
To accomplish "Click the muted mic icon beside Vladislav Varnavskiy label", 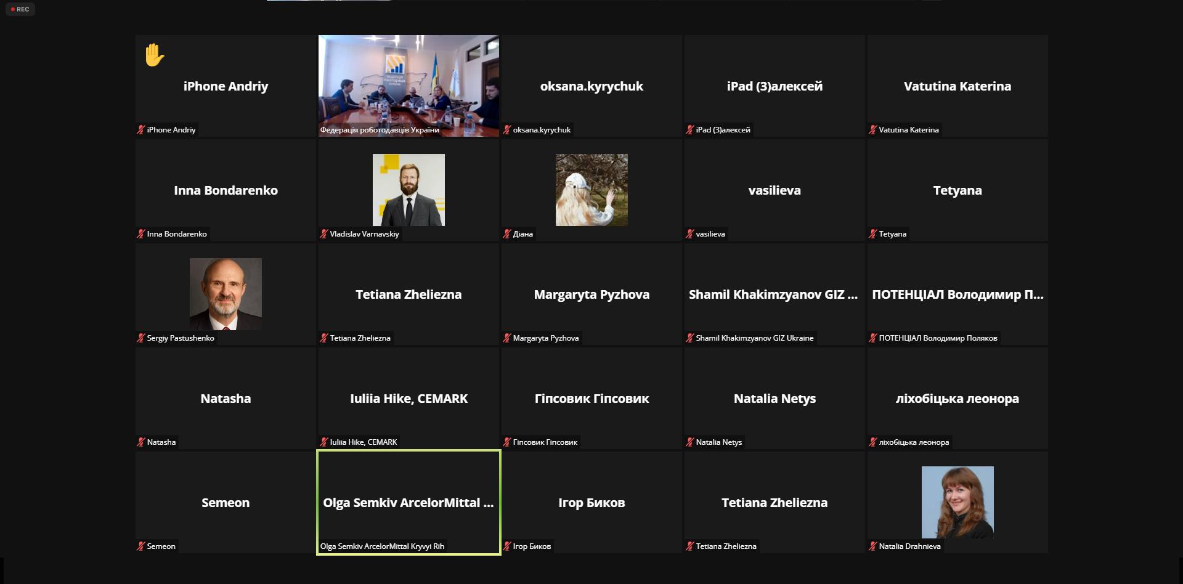I will [x=324, y=234].
